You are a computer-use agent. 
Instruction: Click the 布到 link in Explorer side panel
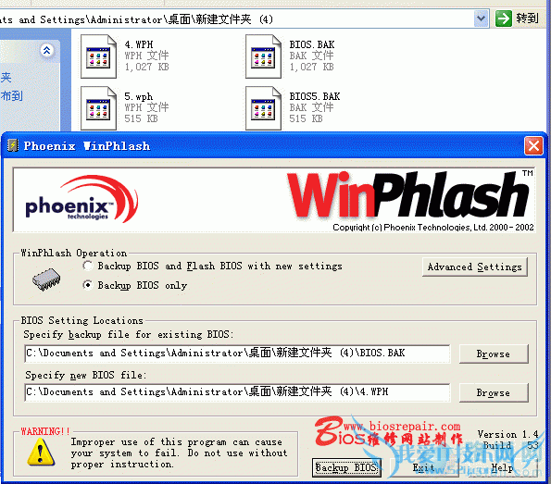tap(12, 95)
